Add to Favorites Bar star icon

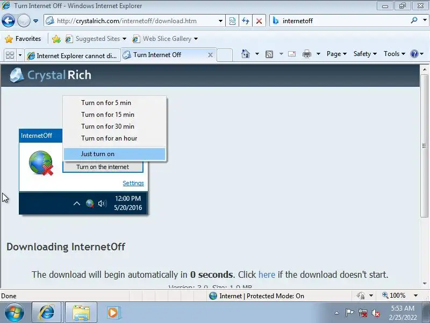[56, 39]
